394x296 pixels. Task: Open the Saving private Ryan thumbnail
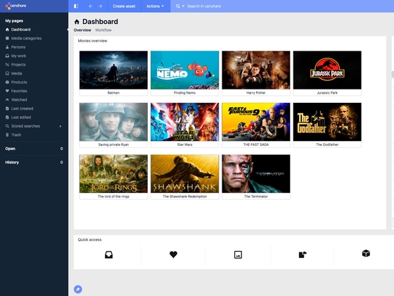(x=113, y=122)
